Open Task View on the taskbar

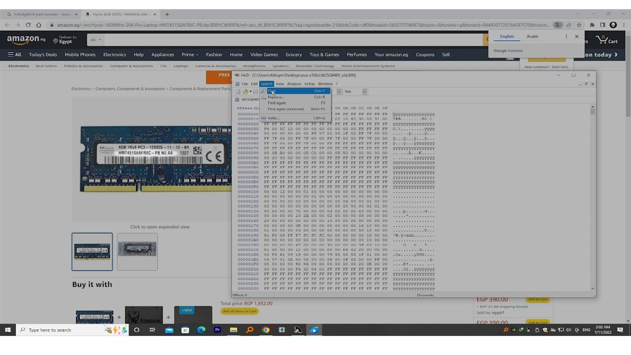coord(152,330)
